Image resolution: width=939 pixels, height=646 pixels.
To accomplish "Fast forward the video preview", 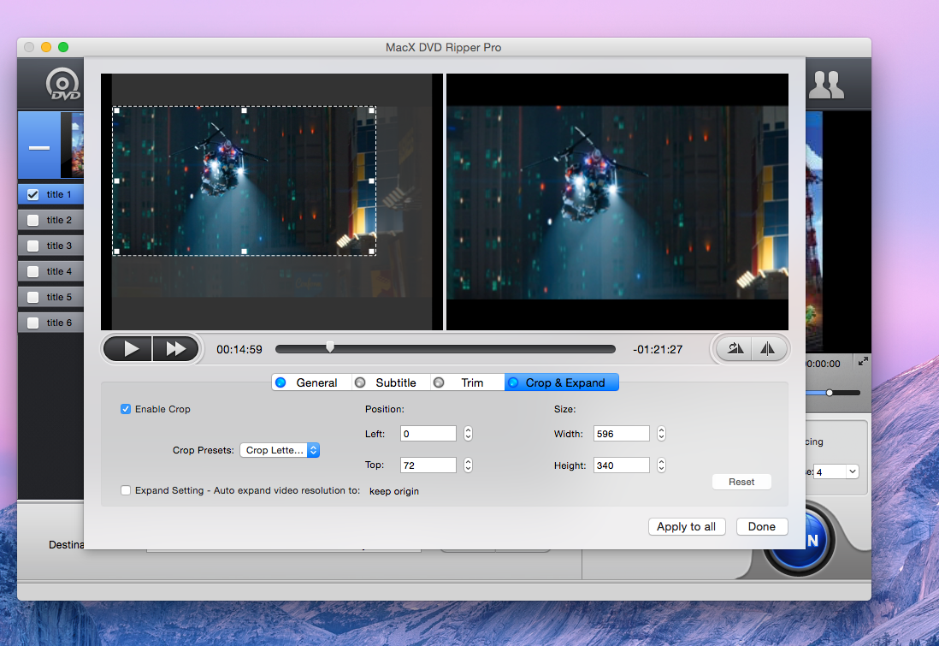I will click(175, 349).
